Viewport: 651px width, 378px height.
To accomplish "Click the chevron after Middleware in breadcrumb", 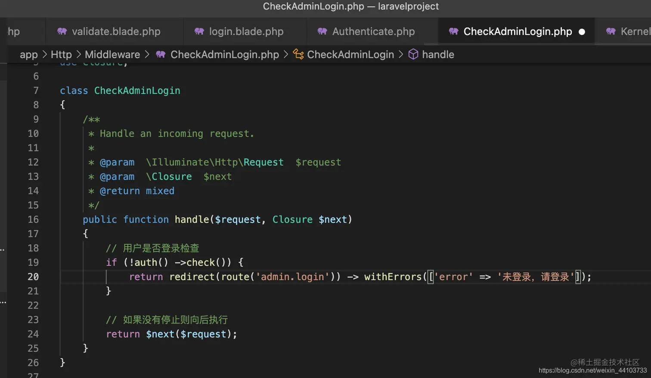I will tap(147, 55).
